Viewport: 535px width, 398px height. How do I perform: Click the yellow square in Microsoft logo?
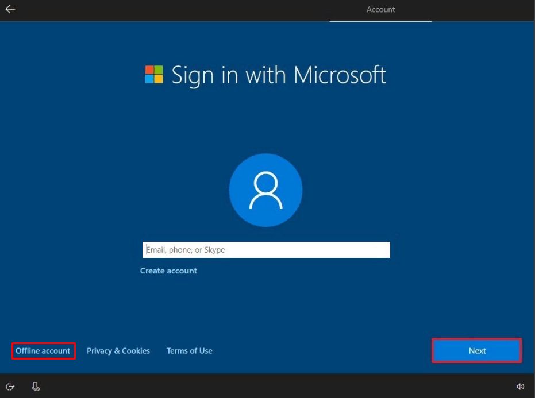(x=159, y=79)
